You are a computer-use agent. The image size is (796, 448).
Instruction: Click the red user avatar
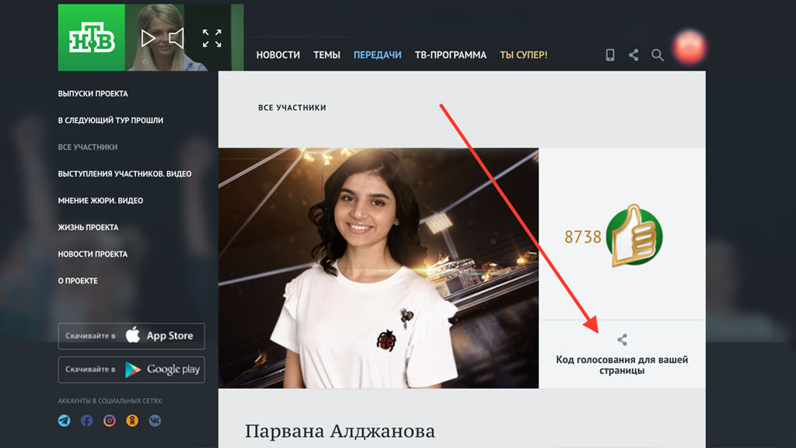(x=689, y=47)
